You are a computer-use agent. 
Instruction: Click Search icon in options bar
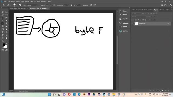pos(162,5)
